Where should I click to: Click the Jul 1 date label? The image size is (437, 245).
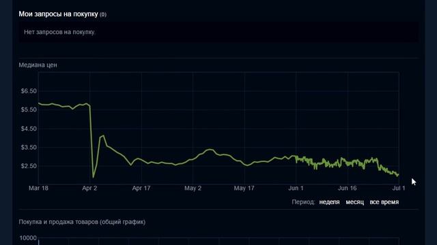(x=399, y=188)
